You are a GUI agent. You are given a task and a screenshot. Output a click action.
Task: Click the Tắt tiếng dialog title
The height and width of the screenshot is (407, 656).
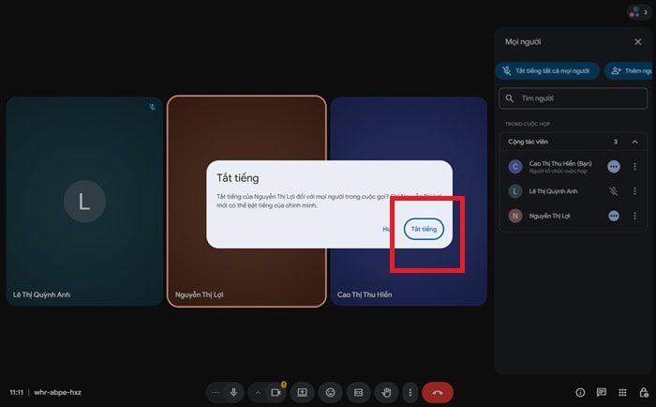238,178
